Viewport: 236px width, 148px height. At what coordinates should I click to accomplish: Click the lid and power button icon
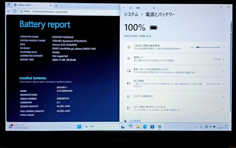(x=129, y=108)
